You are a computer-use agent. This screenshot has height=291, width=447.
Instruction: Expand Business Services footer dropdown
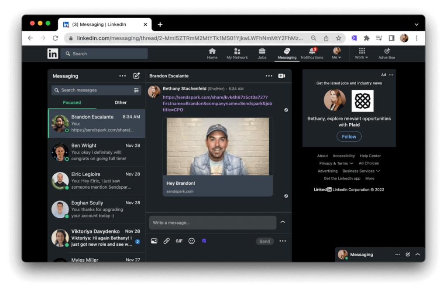(361, 171)
